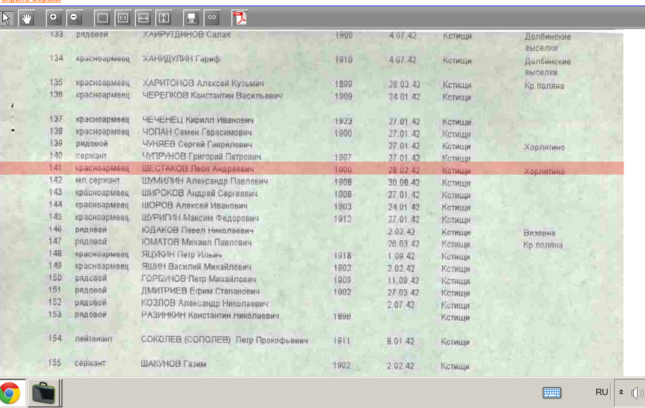Zoom out of the document
The height and width of the screenshot is (408, 645).
[74, 17]
